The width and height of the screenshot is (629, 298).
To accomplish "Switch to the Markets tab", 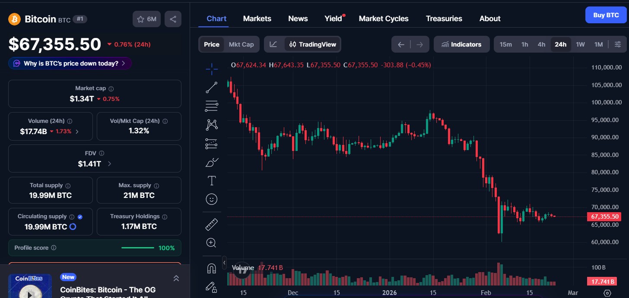I will point(257,18).
